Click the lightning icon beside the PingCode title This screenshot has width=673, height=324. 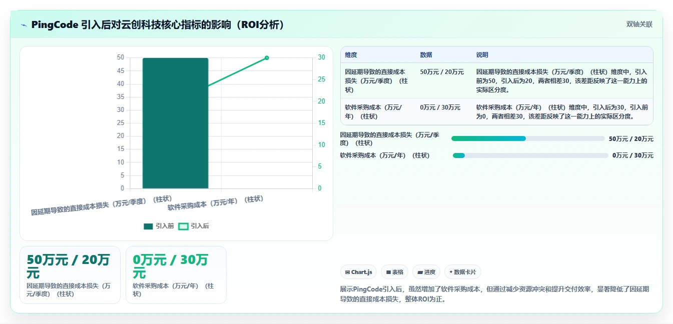click(24, 25)
